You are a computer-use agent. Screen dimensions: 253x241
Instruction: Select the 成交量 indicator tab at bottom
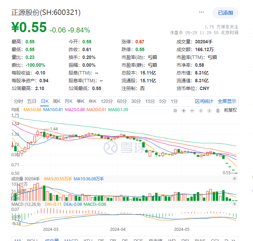tap(52, 240)
